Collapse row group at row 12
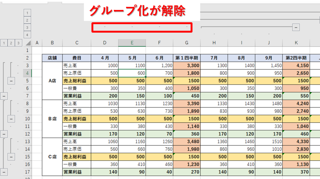Screen dimensions: 320x179 [4, 134]
